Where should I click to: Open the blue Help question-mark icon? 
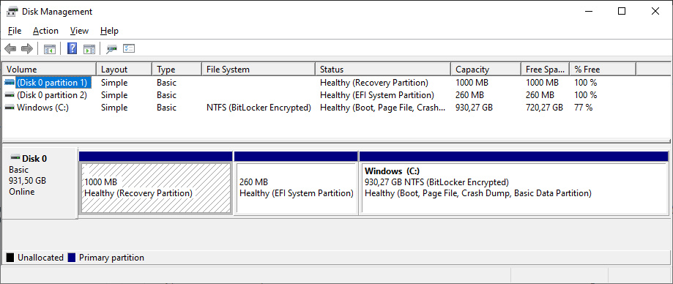[x=72, y=48]
